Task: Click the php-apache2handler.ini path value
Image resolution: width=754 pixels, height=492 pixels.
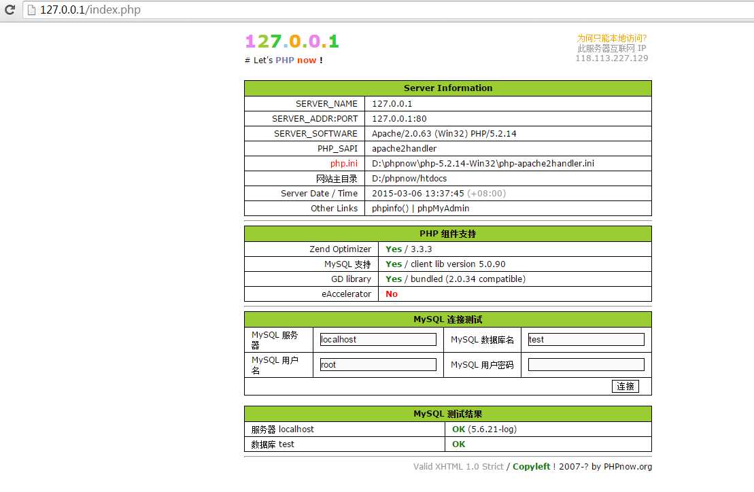Action: (x=483, y=163)
